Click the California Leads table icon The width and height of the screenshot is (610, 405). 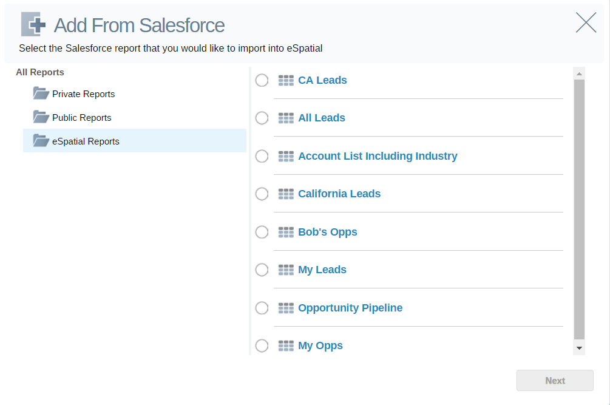click(286, 194)
